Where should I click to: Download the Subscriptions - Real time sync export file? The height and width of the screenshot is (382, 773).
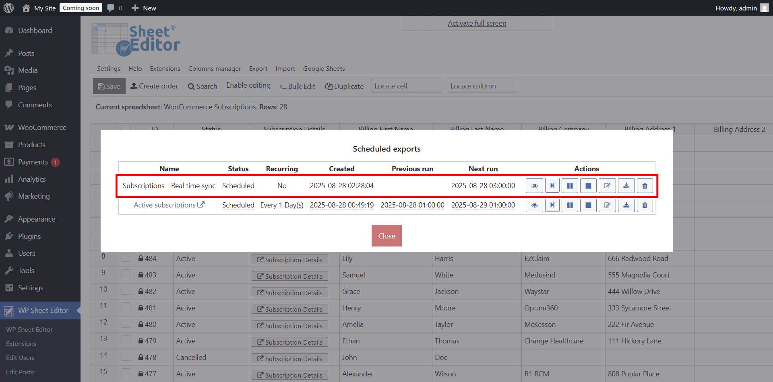[x=626, y=186]
